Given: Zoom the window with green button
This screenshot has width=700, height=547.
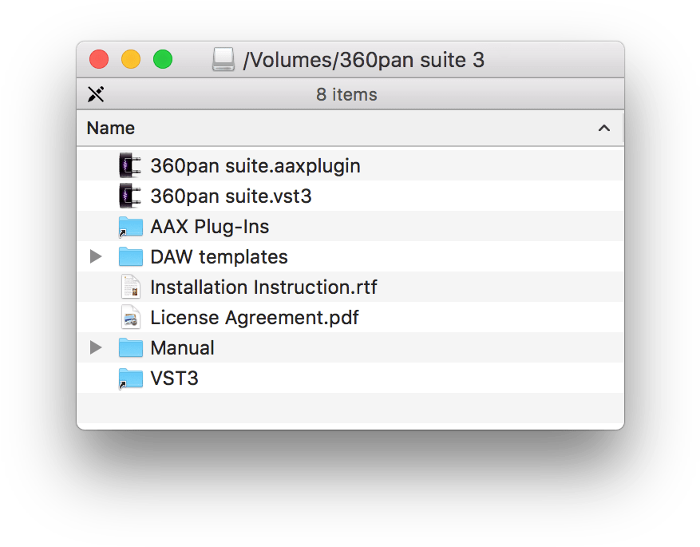Looking at the screenshot, I should click(x=163, y=59).
